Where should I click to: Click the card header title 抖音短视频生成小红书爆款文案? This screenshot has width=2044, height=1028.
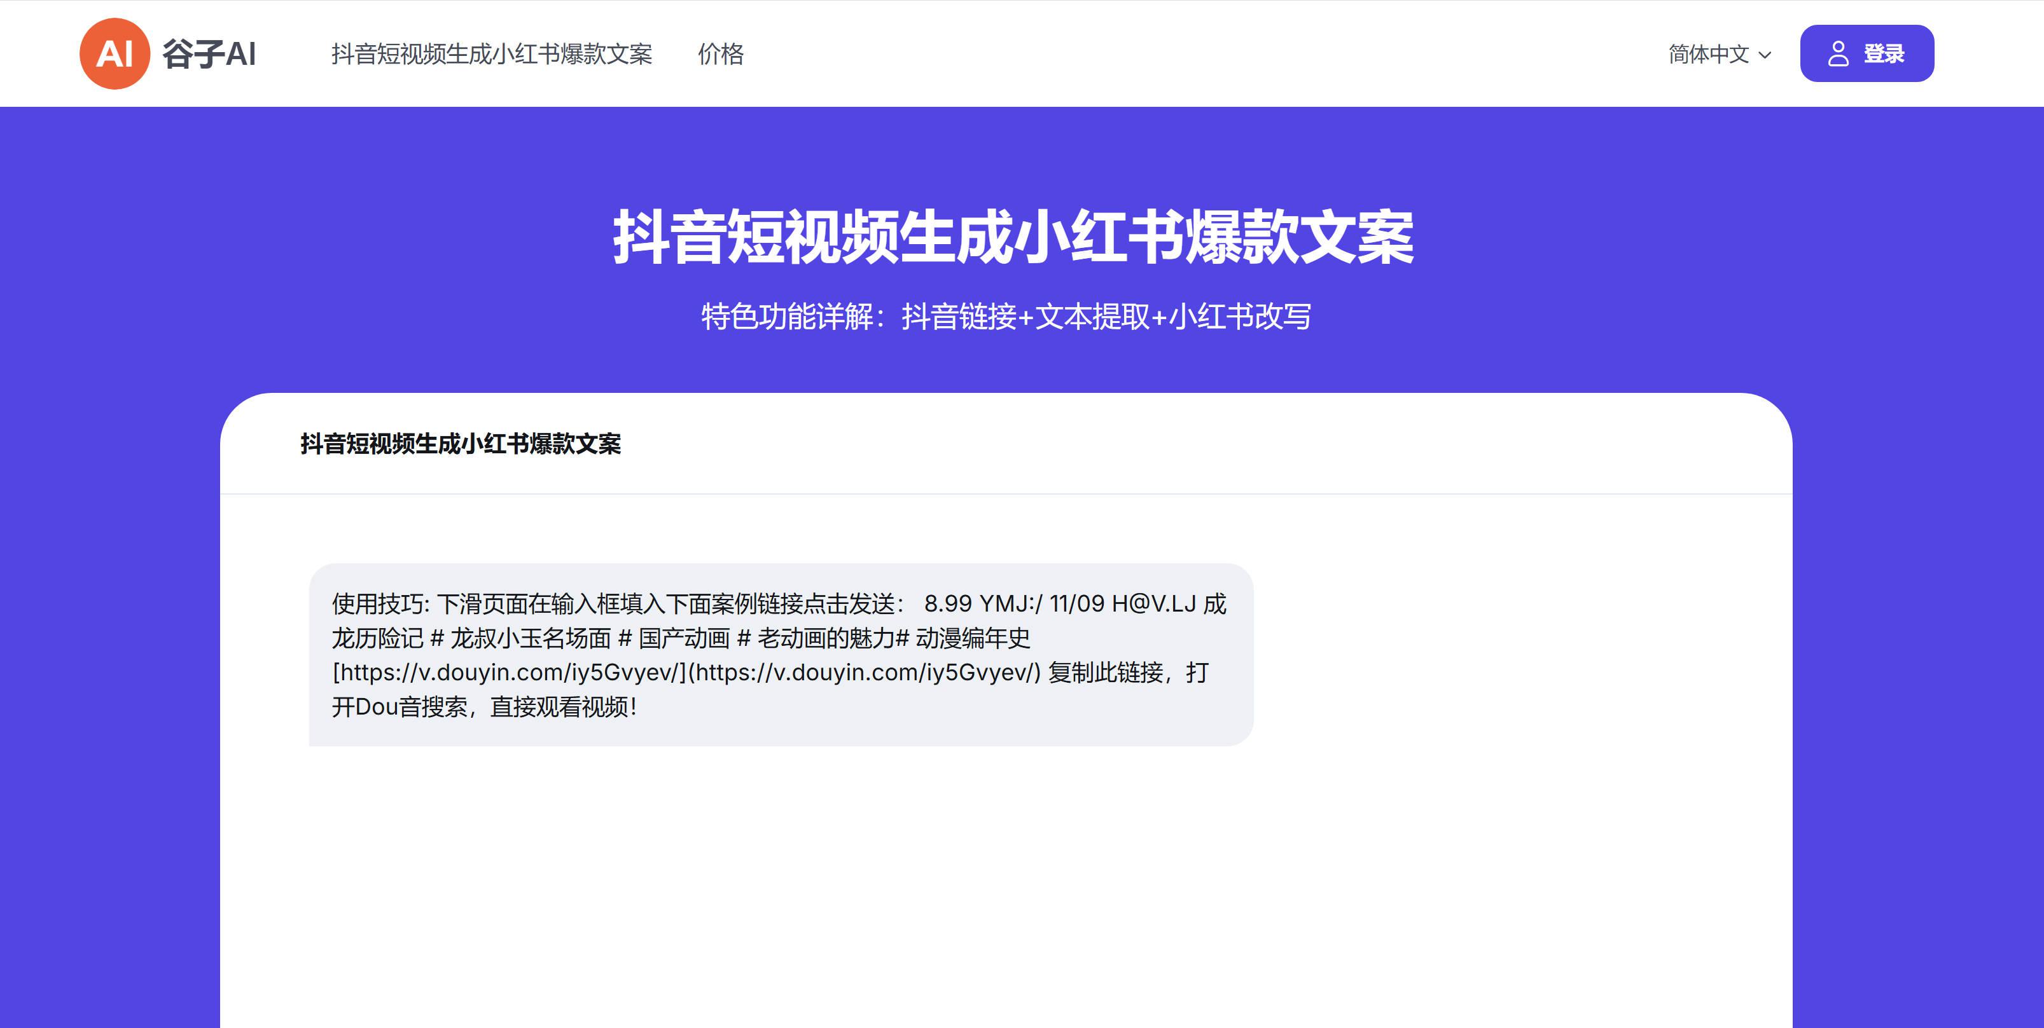460,443
